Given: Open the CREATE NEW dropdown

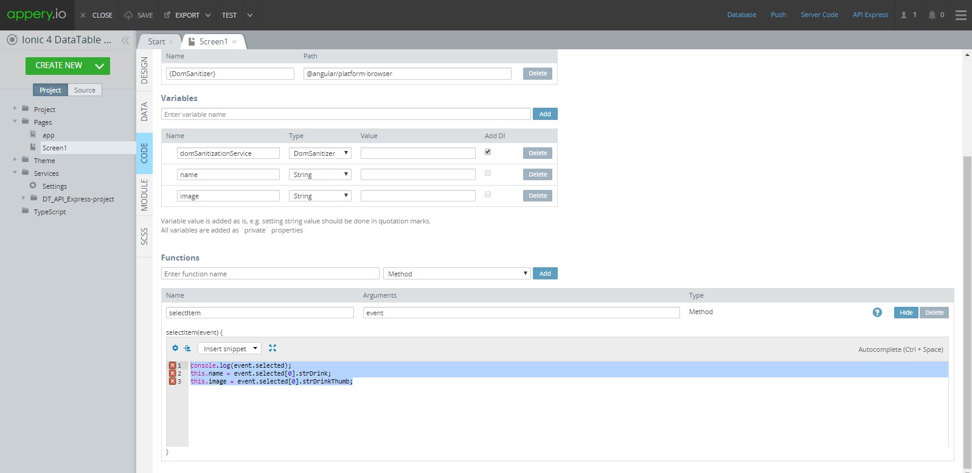Looking at the screenshot, I should click(99, 66).
